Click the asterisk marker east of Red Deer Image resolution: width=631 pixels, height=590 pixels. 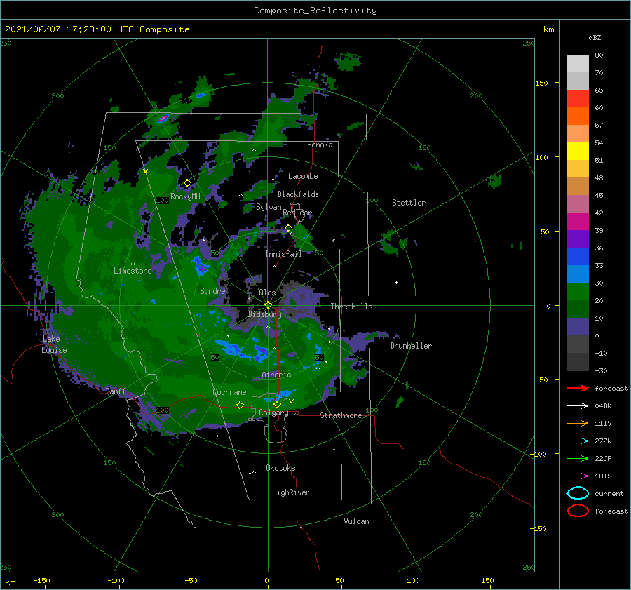[333, 241]
